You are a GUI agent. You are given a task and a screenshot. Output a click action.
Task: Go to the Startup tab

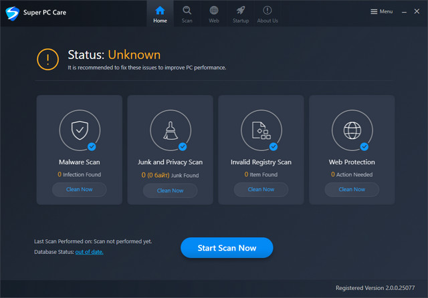click(x=241, y=13)
